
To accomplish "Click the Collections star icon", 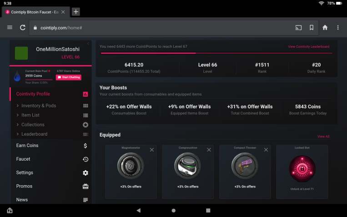I will pyautogui.click(x=85, y=125).
